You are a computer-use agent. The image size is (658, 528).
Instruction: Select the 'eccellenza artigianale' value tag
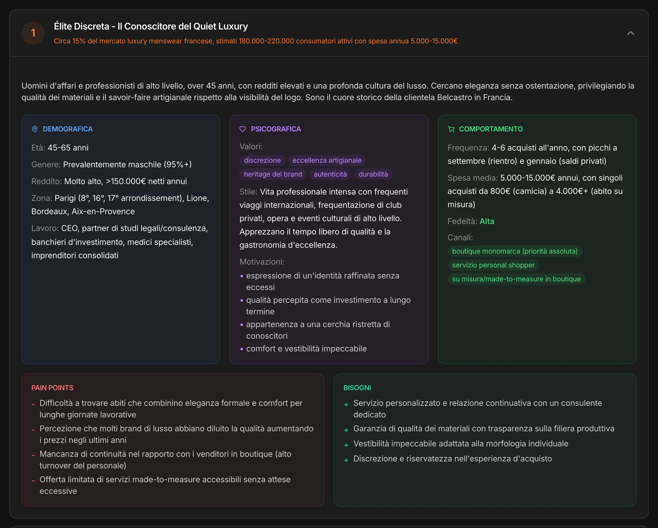(x=327, y=160)
